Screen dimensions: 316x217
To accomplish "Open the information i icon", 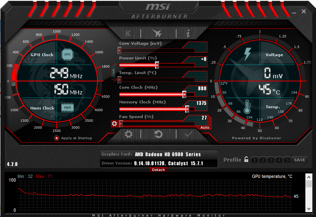I will tap(188, 33).
